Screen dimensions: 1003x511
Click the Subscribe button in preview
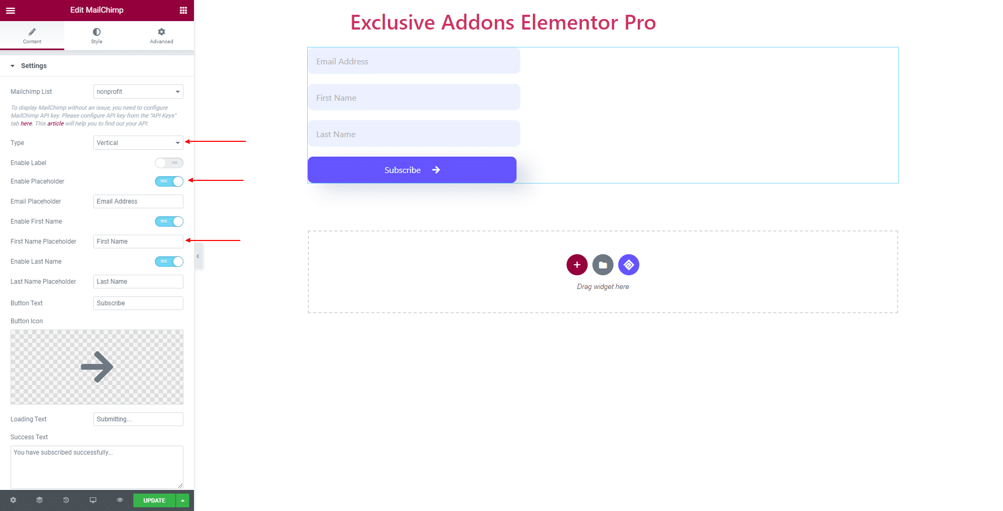click(x=412, y=170)
